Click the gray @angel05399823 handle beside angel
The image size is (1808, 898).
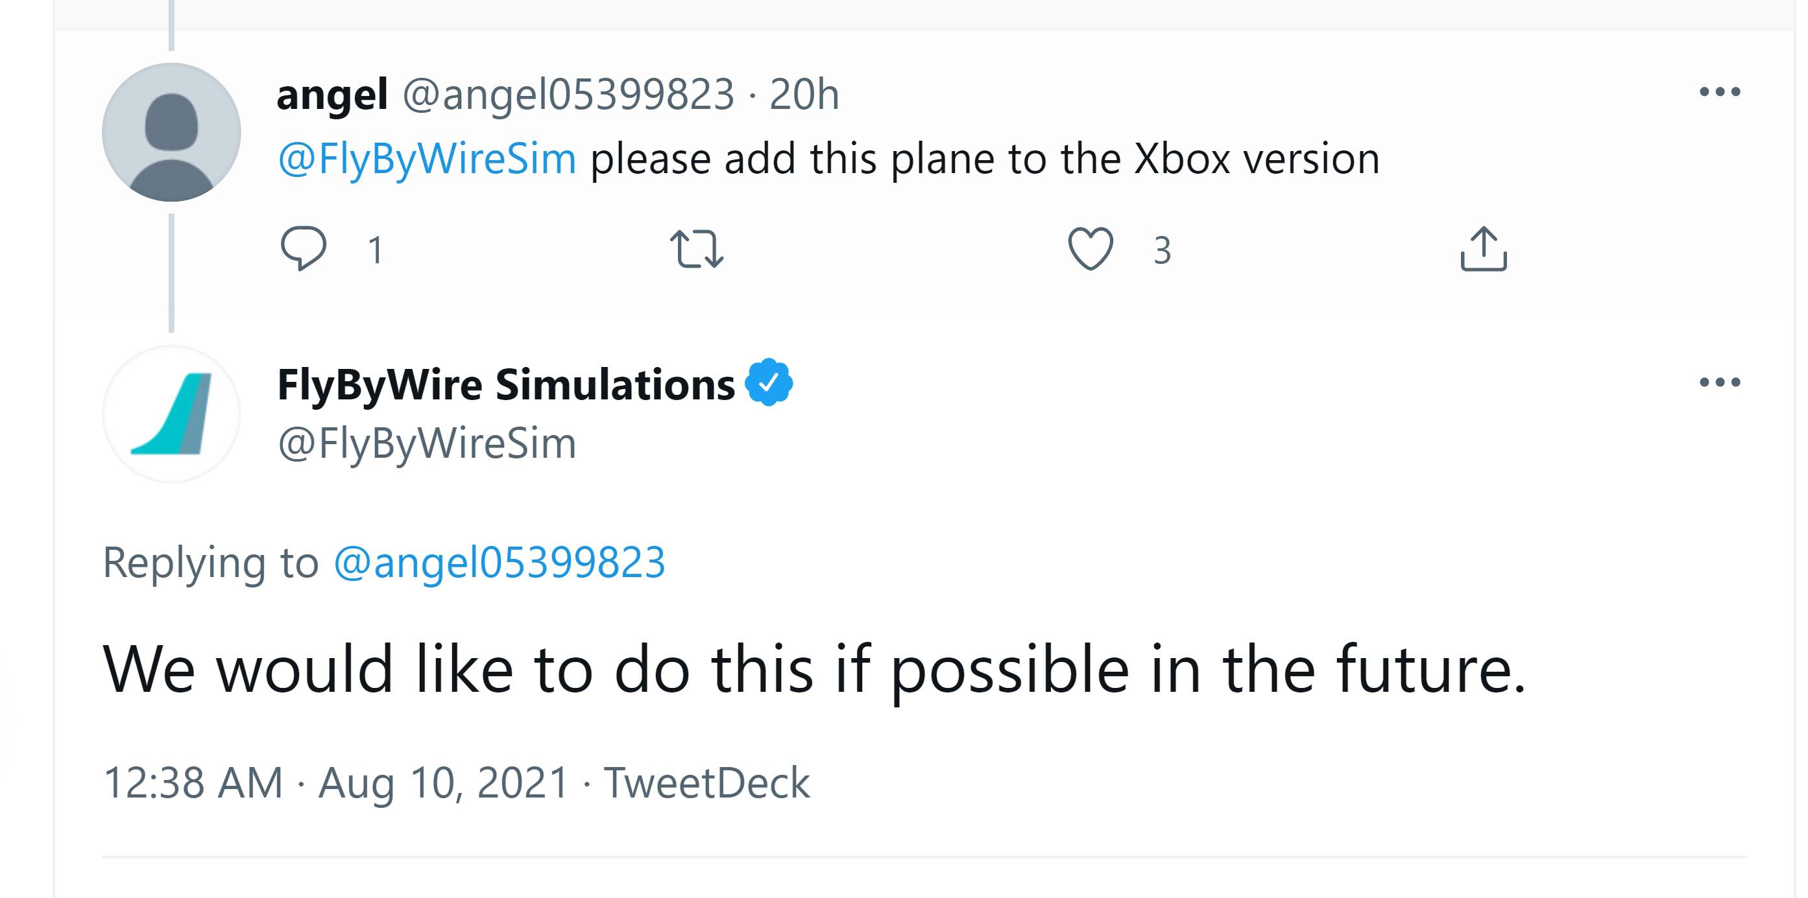coord(568,95)
